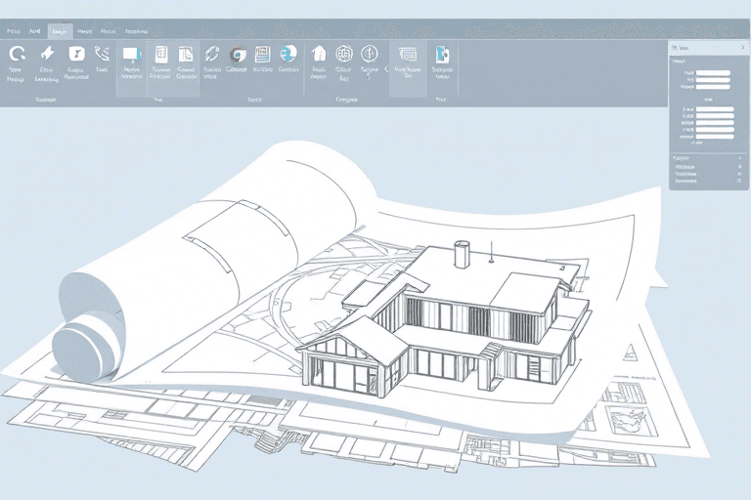This screenshot has width=751, height=500.
Task: Click the left chevron arrow in the ribbon
Action: 386,69
